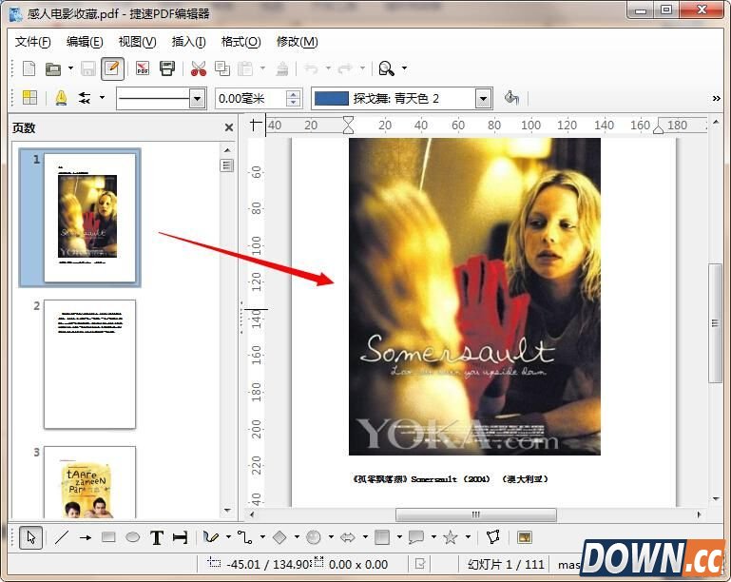This screenshot has width=731, height=582.
Task: Click the Print icon in toolbar
Action: (x=167, y=68)
